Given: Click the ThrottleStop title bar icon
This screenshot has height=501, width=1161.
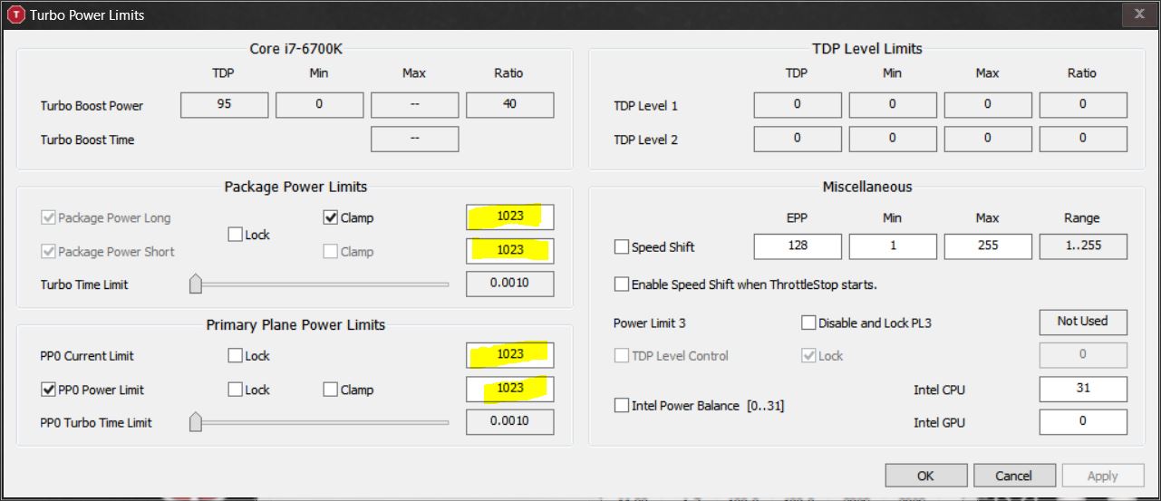Looking at the screenshot, I should [15, 14].
